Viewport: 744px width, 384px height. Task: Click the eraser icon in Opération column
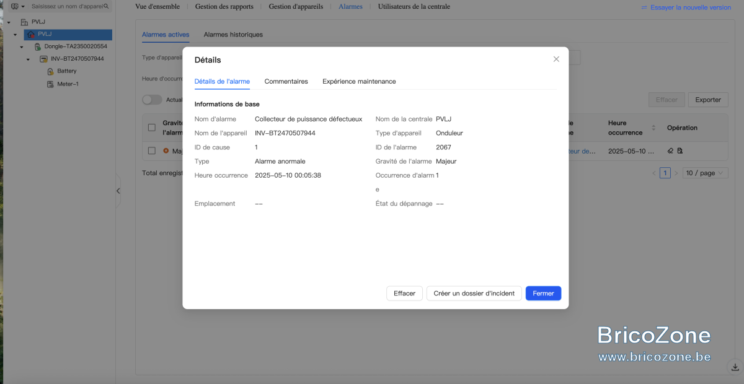pos(670,151)
